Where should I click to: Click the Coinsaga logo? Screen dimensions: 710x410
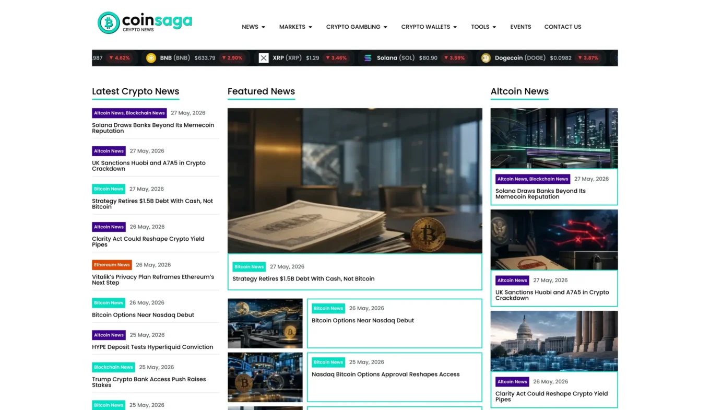coord(145,22)
